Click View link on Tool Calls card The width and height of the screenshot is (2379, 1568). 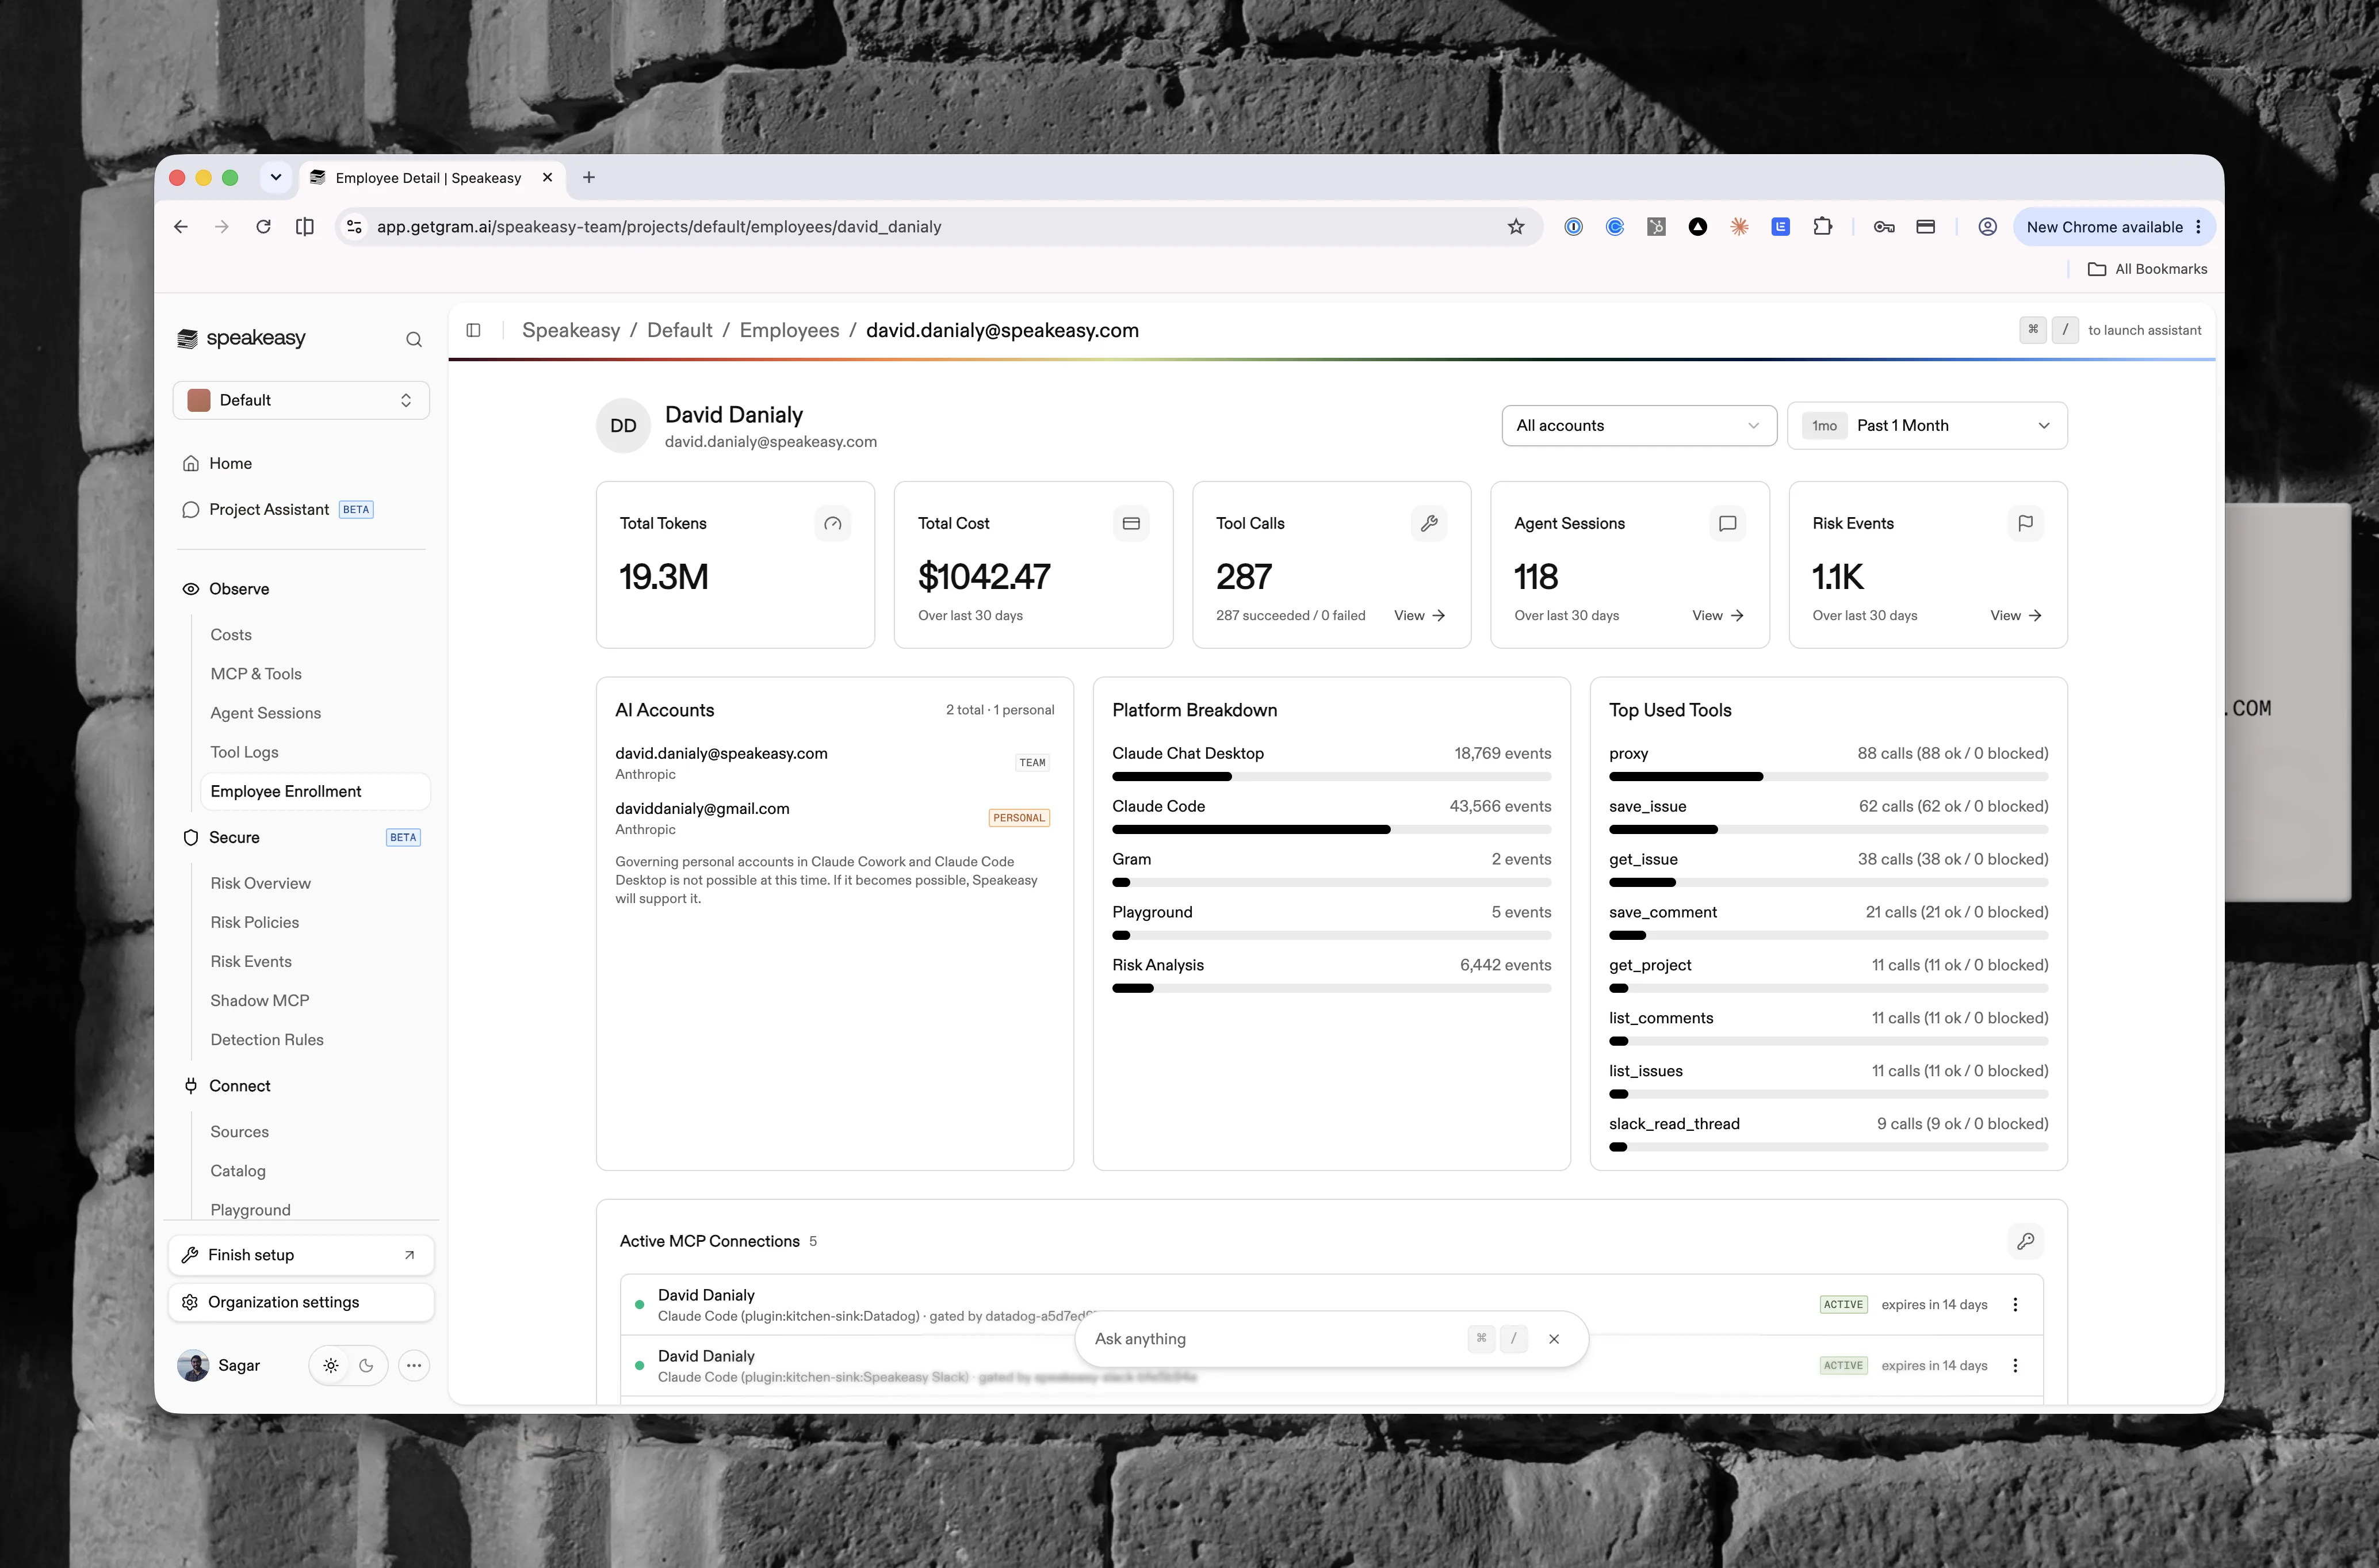[1420, 615]
